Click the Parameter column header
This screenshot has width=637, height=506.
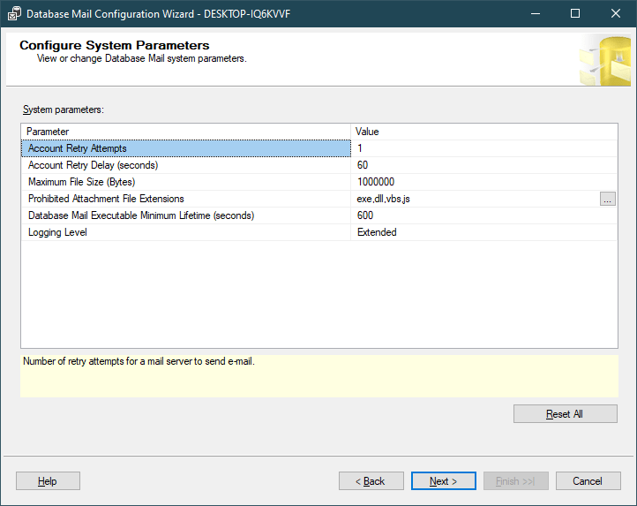(x=186, y=132)
